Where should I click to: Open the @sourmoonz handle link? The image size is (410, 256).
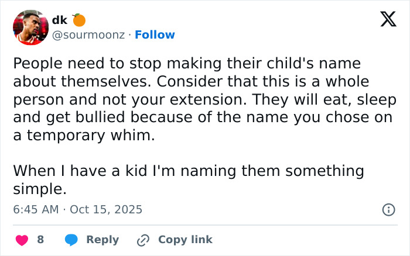[x=88, y=35]
